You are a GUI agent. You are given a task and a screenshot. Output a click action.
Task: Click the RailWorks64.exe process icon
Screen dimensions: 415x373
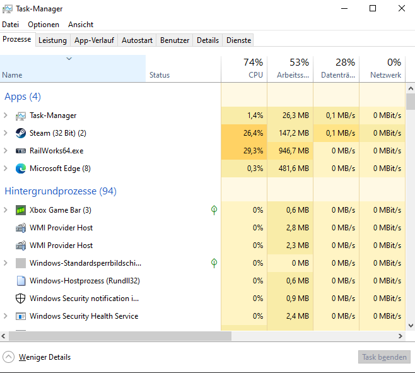click(x=21, y=151)
